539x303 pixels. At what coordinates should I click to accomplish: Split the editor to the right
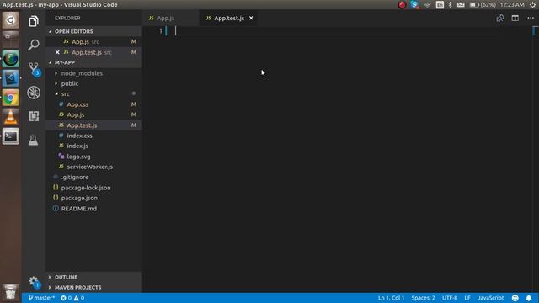(515, 19)
